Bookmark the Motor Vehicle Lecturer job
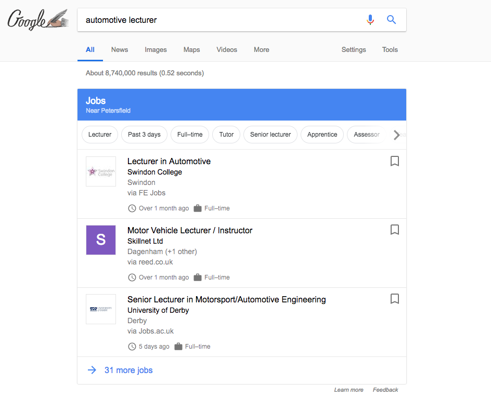Viewport: 491px width, 398px height. point(395,230)
